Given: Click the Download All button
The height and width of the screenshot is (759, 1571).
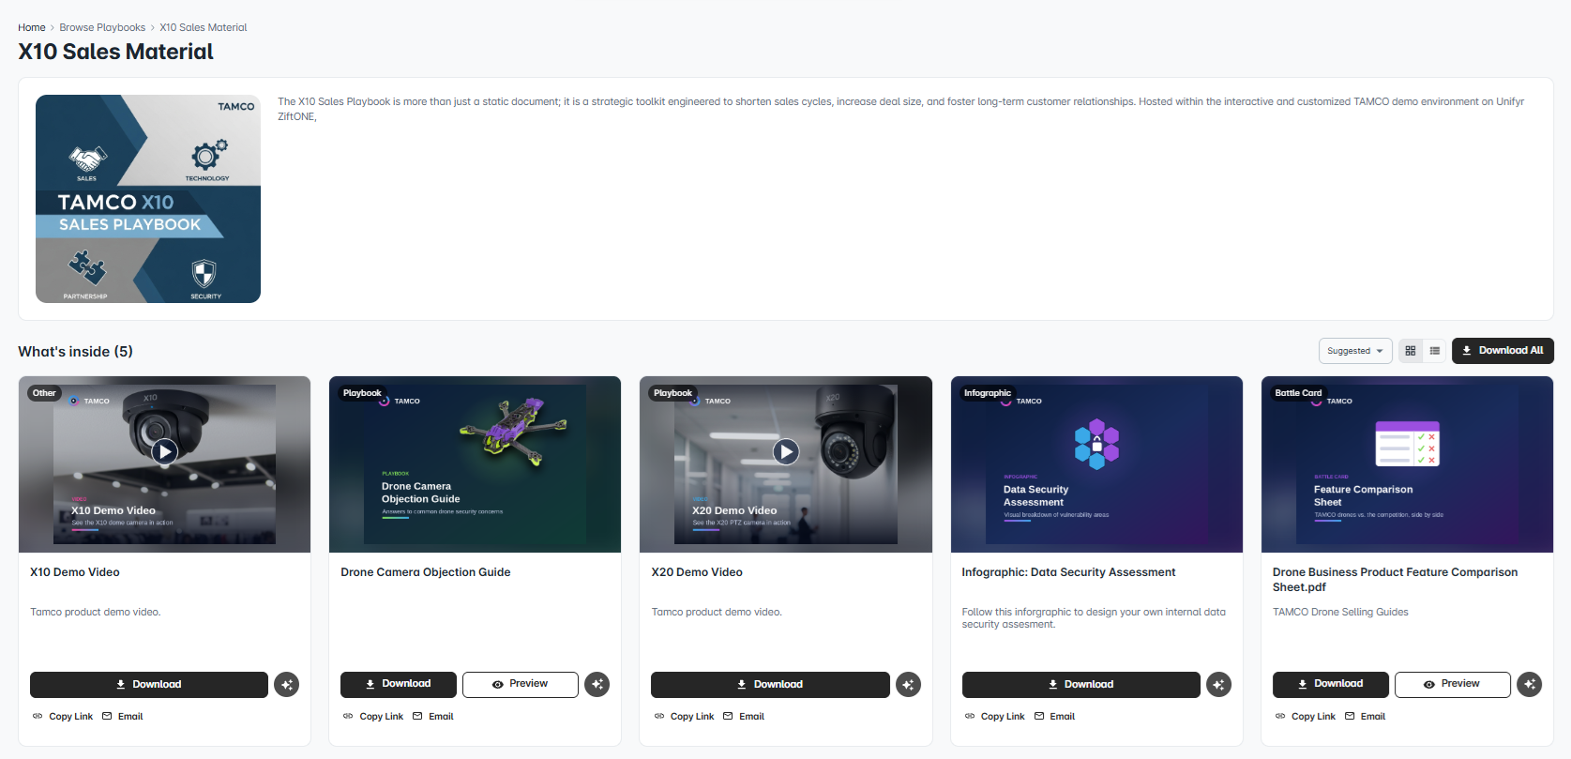Looking at the screenshot, I should pos(1503,351).
